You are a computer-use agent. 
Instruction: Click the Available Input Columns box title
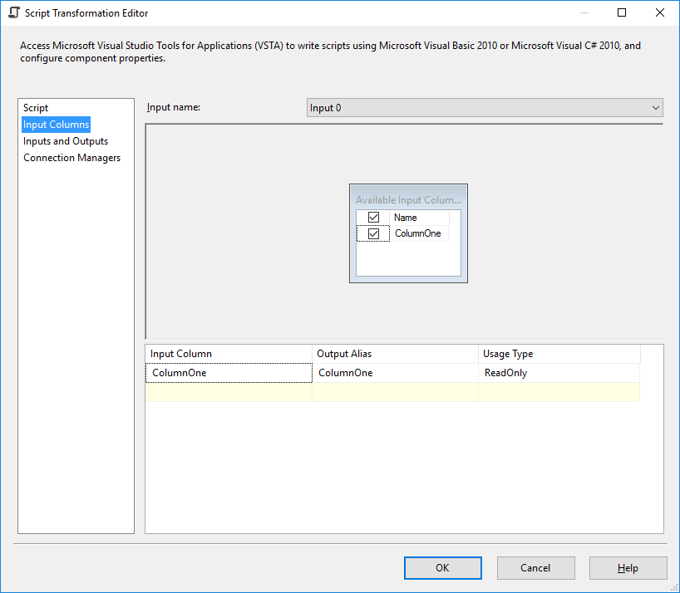click(x=408, y=199)
